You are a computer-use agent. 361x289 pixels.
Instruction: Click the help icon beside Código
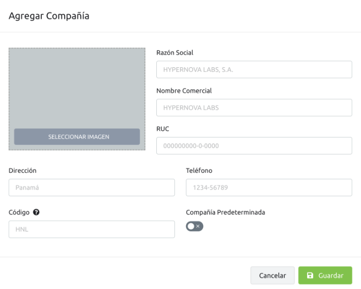[36, 212]
